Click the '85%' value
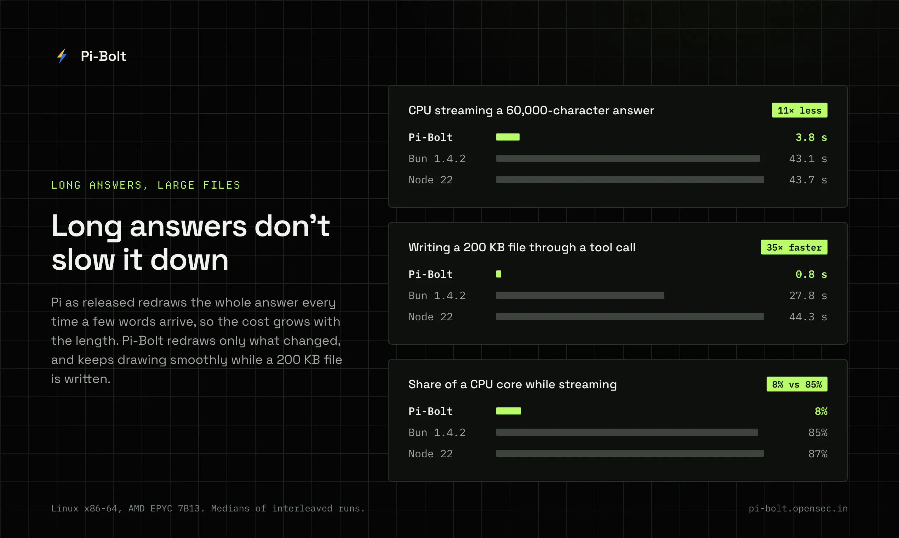Image resolution: width=899 pixels, height=538 pixels. (x=818, y=433)
